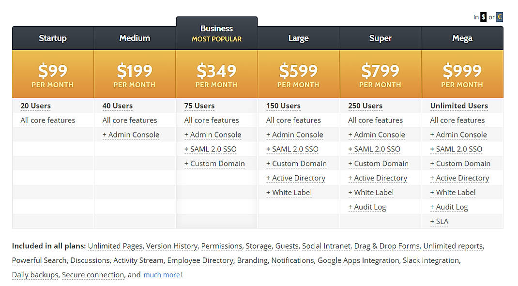Open the Google Apps Integration link
This screenshot has height=286, width=518.
click(358, 260)
